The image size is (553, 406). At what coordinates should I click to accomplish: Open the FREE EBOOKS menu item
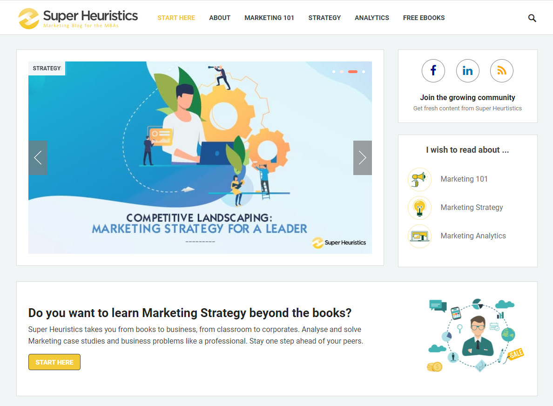pos(424,18)
